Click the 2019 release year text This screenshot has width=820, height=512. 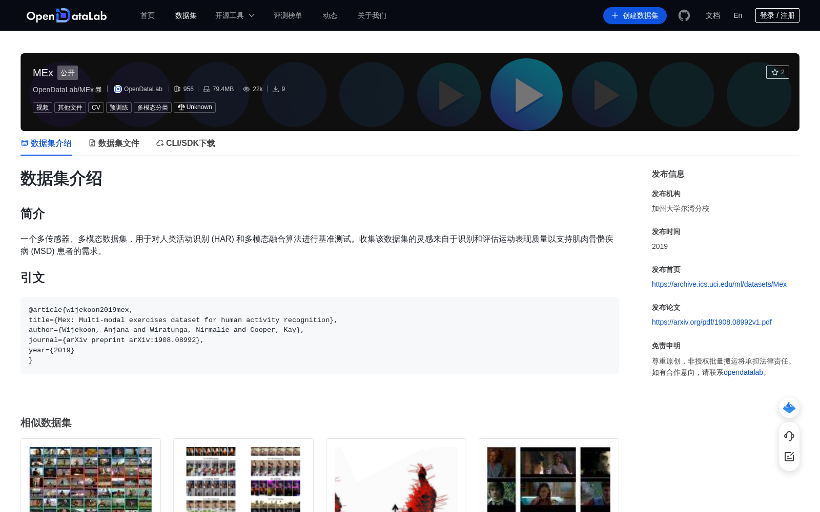[x=660, y=246]
